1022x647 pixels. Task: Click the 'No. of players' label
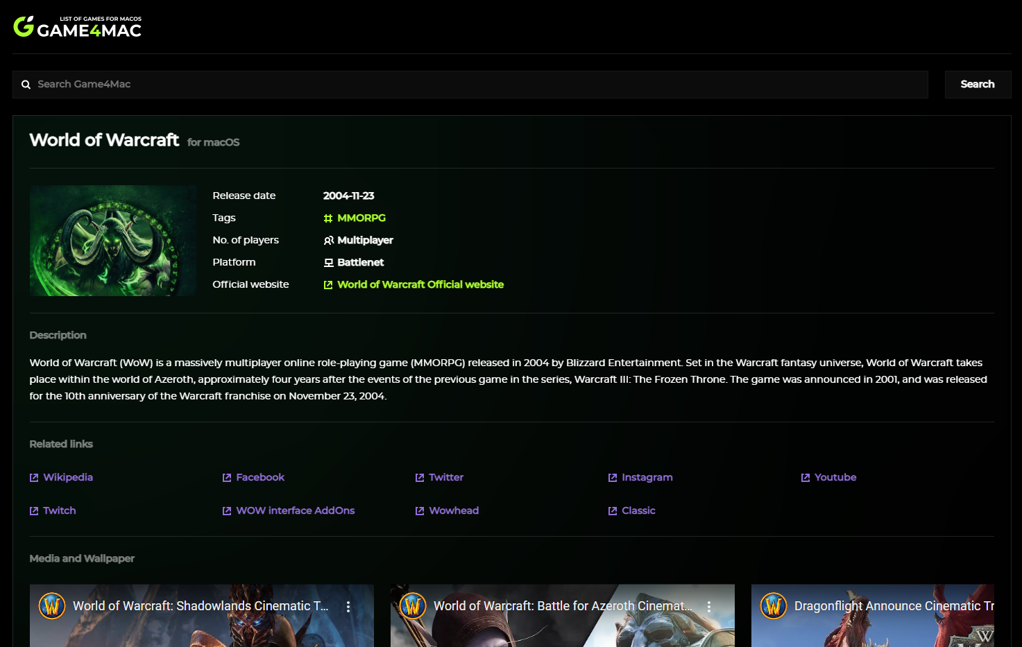(x=246, y=240)
